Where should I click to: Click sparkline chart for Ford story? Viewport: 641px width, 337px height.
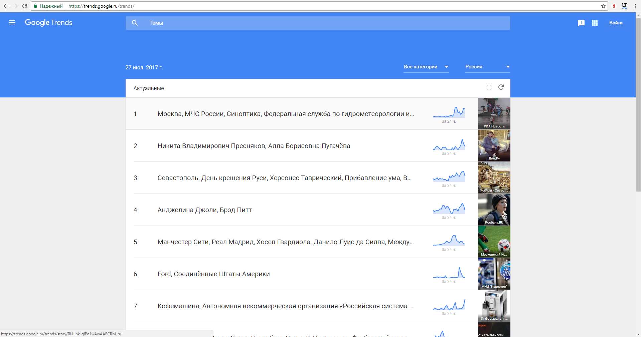coord(449,273)
